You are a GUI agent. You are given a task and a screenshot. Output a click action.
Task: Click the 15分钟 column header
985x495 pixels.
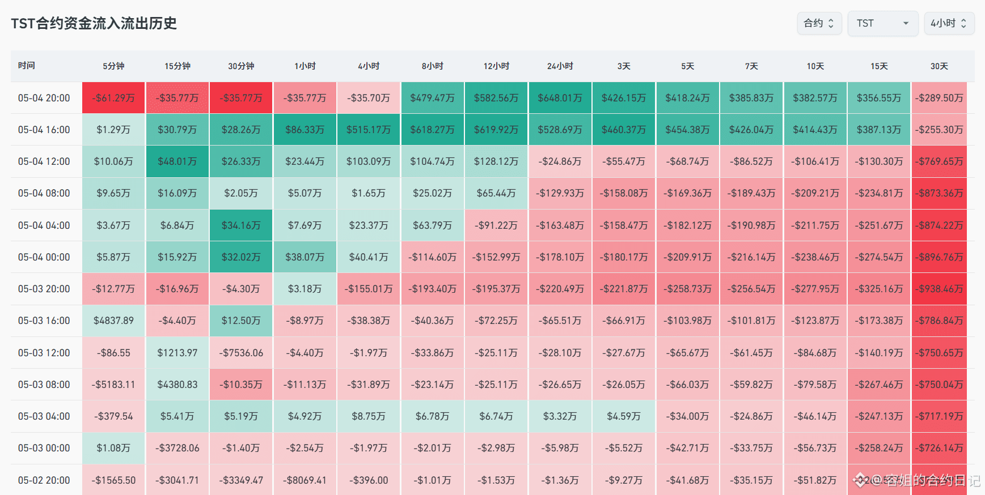click(177, 66)
